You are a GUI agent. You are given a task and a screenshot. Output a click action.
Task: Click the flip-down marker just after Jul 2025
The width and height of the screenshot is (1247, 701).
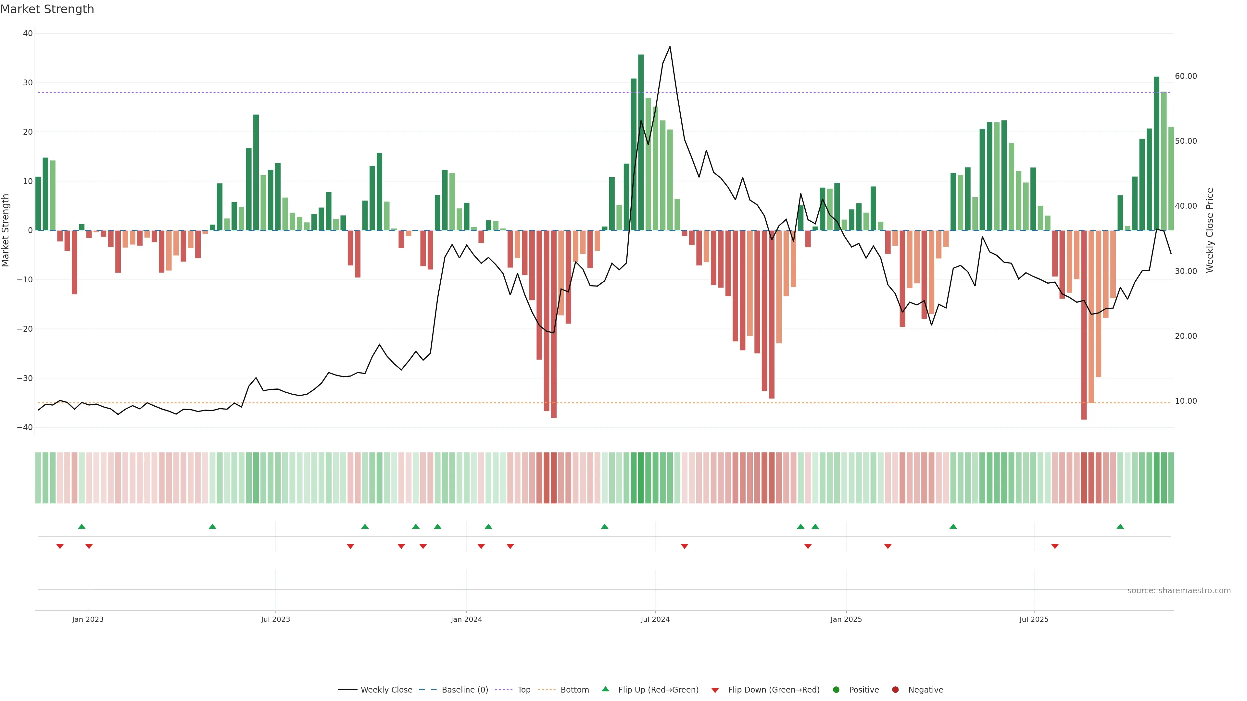(1055, 546)
